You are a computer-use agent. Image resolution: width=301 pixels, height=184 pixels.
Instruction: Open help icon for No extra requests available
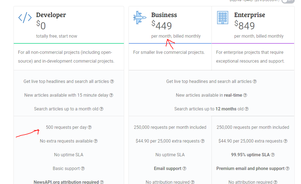pyautogui.click(x=96, y=141)
